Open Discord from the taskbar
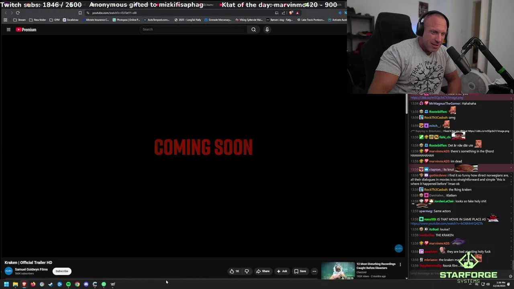514x289 pixels. pyautogui.click(x=86, y=284)
